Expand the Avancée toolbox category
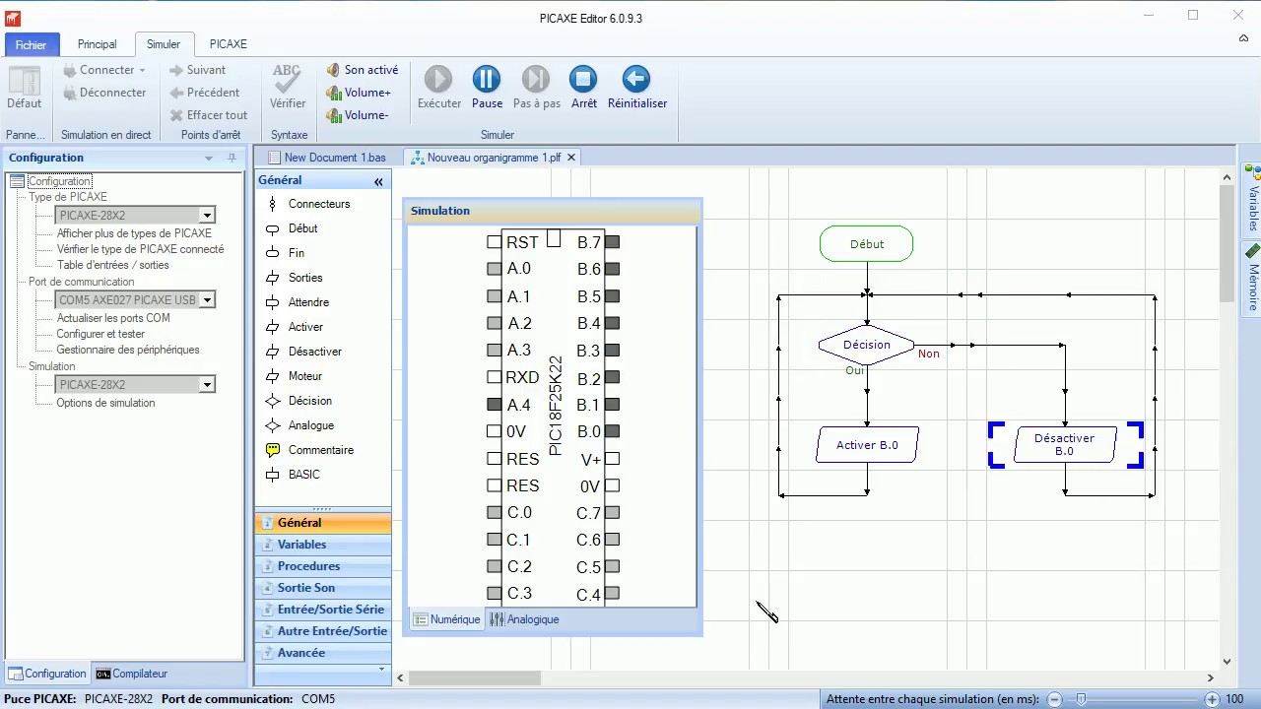 coord(322,653)
